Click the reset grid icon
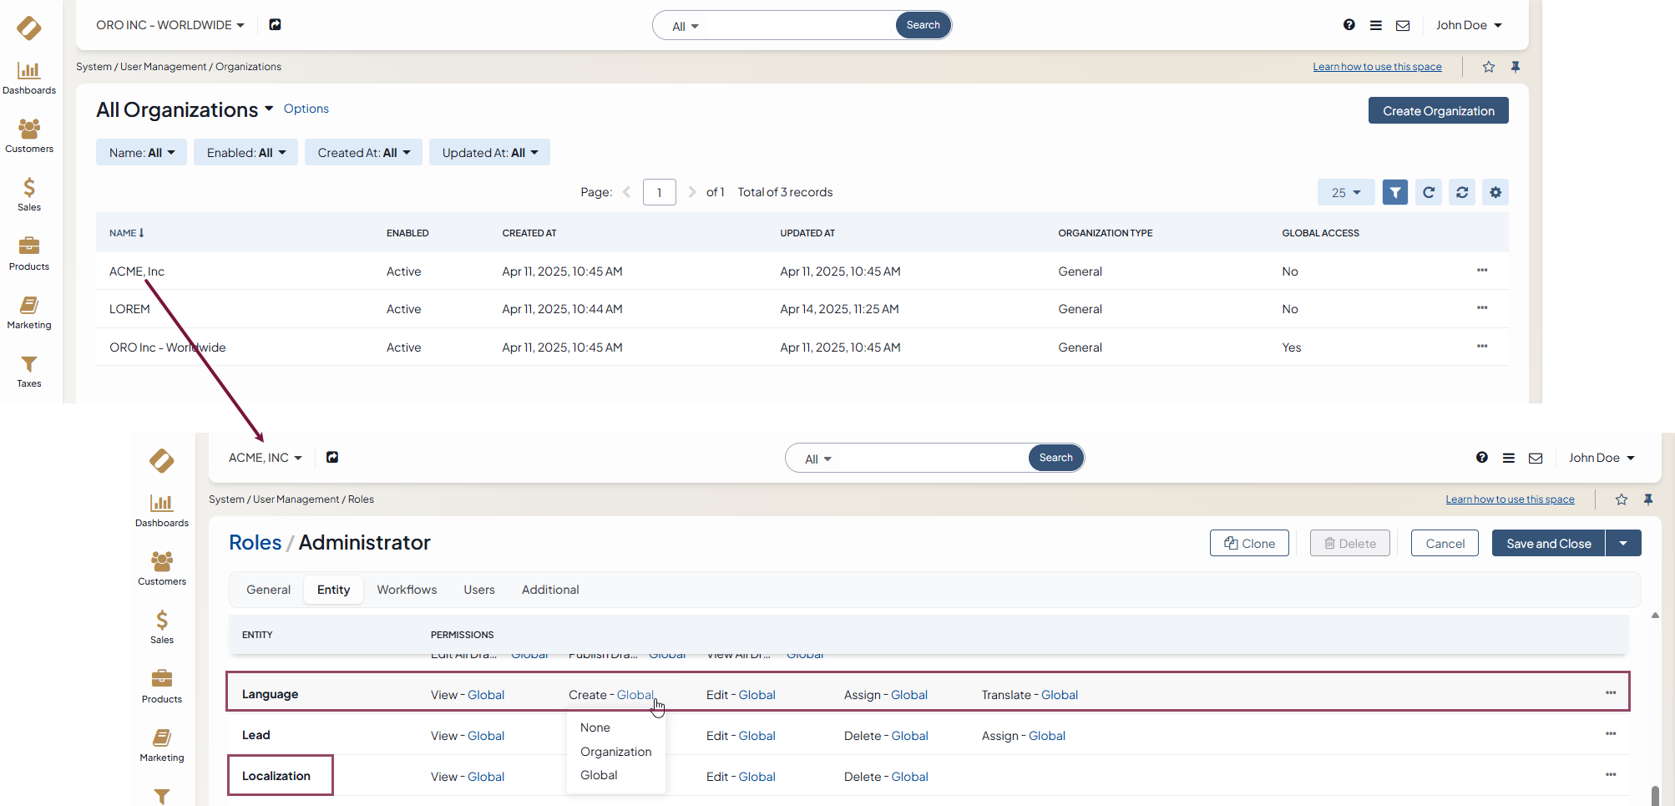This screenshot has height=806, width=1675. click(1461, 192)
